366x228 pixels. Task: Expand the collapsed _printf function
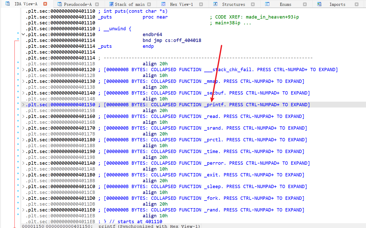[23, 105]
